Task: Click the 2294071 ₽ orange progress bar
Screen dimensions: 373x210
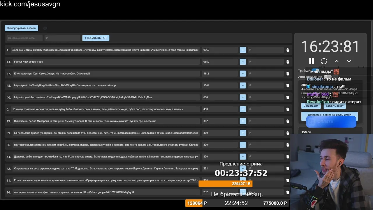Action: pyautogui.click(x=225, y=184)
